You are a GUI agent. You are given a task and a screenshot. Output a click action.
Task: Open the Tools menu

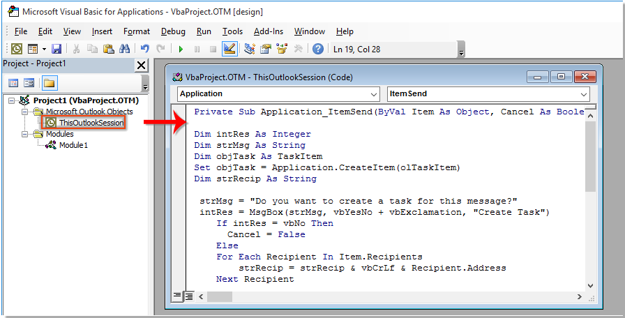coord(232,31)
